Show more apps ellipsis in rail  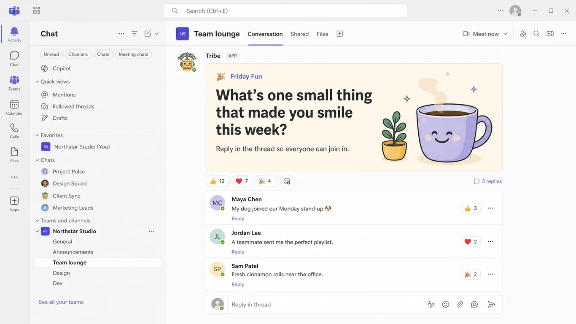click(x=14, y=177)
